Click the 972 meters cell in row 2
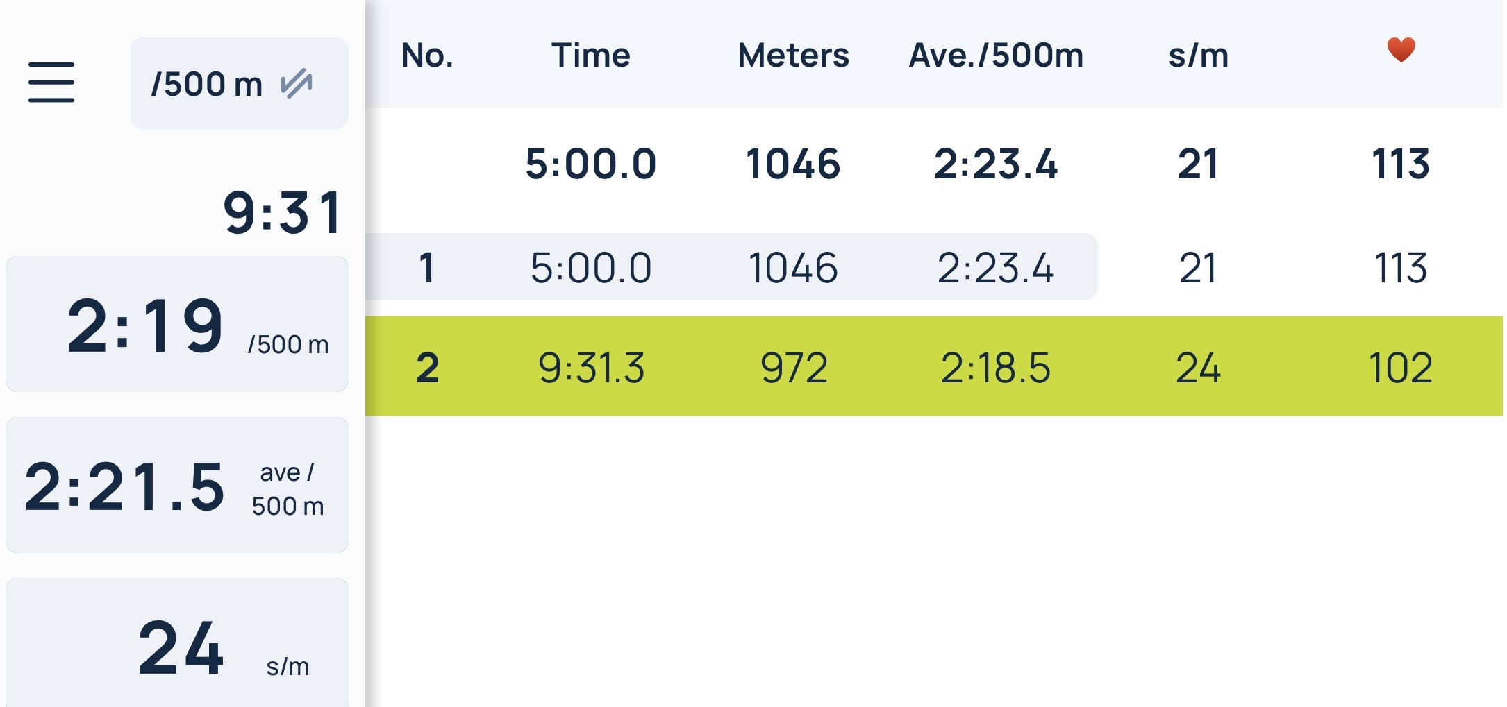This screenshot has width=1507, height=707. (x=794, y=368)
